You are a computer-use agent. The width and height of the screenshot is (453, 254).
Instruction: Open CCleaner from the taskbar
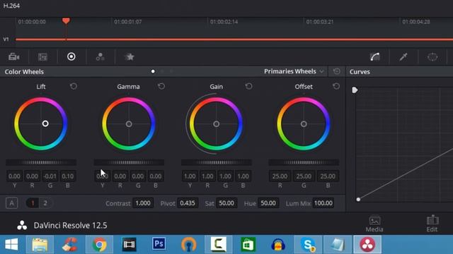pyautogui.click(x=69, y=245)
